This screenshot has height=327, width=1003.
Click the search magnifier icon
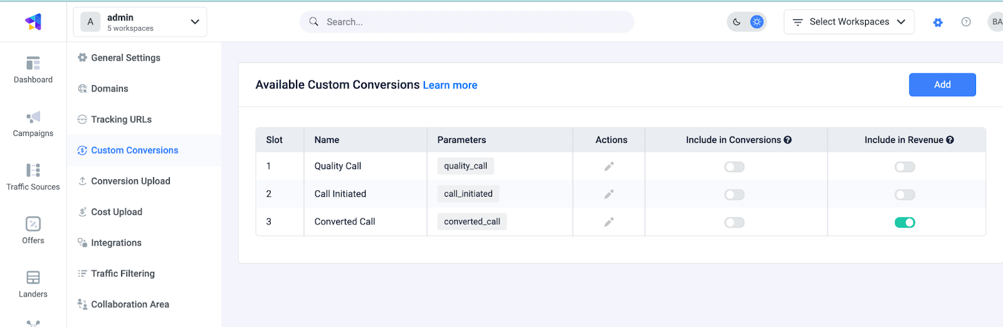[313, 21]
